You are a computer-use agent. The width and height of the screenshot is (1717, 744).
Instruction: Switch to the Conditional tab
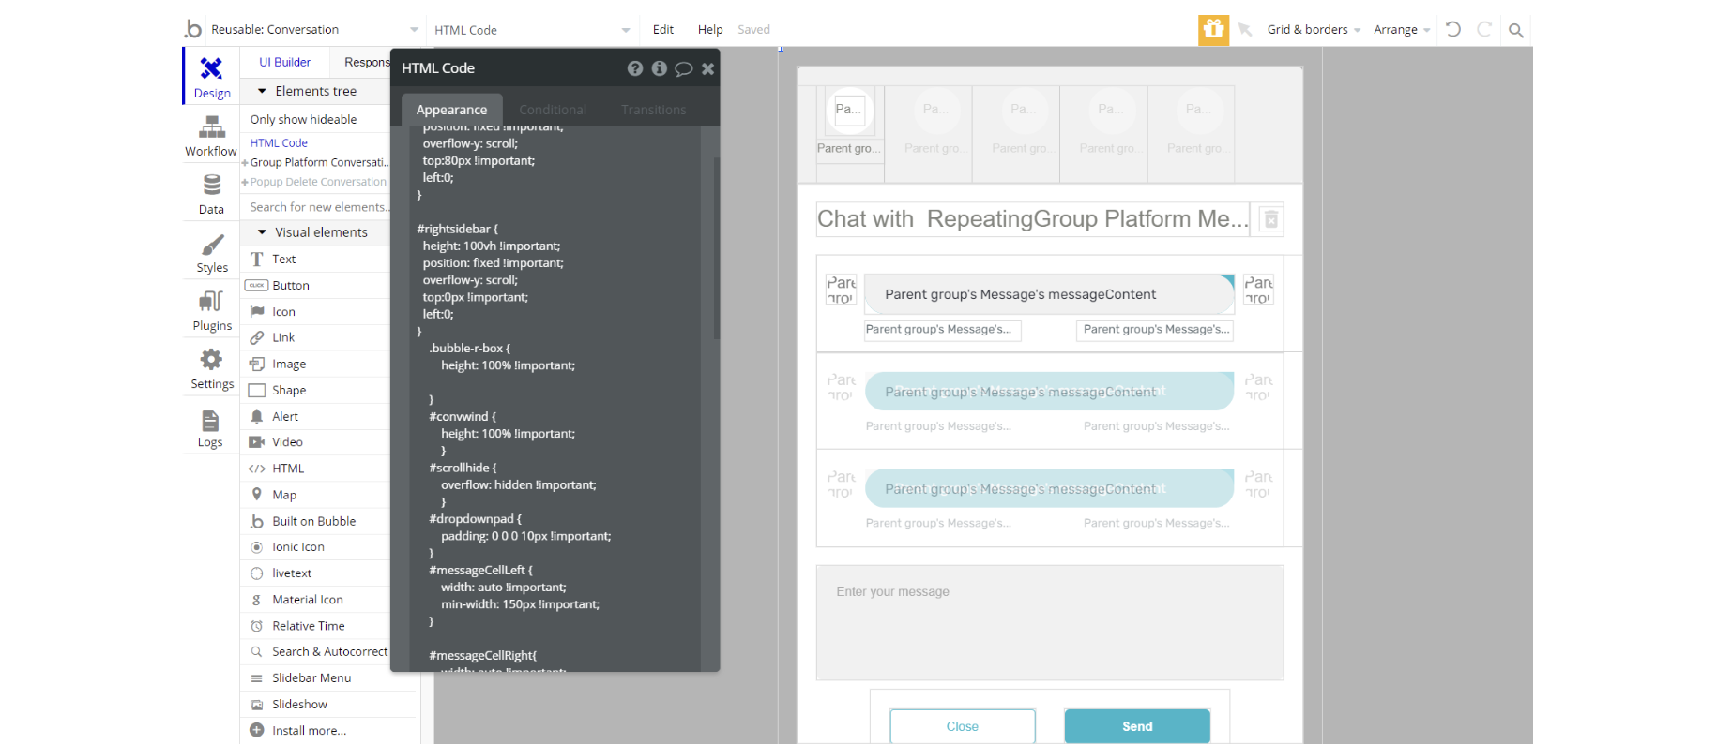coord(552,110)
